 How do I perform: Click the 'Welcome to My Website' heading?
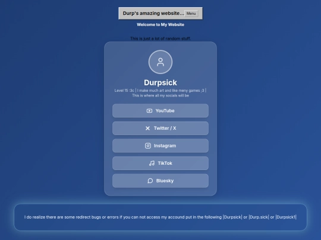point(160,25)
